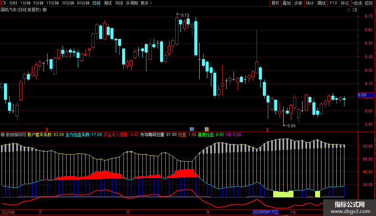Click the 5.90 price axis label
Viewport: 376px width, 216px height.
(369, 124)
